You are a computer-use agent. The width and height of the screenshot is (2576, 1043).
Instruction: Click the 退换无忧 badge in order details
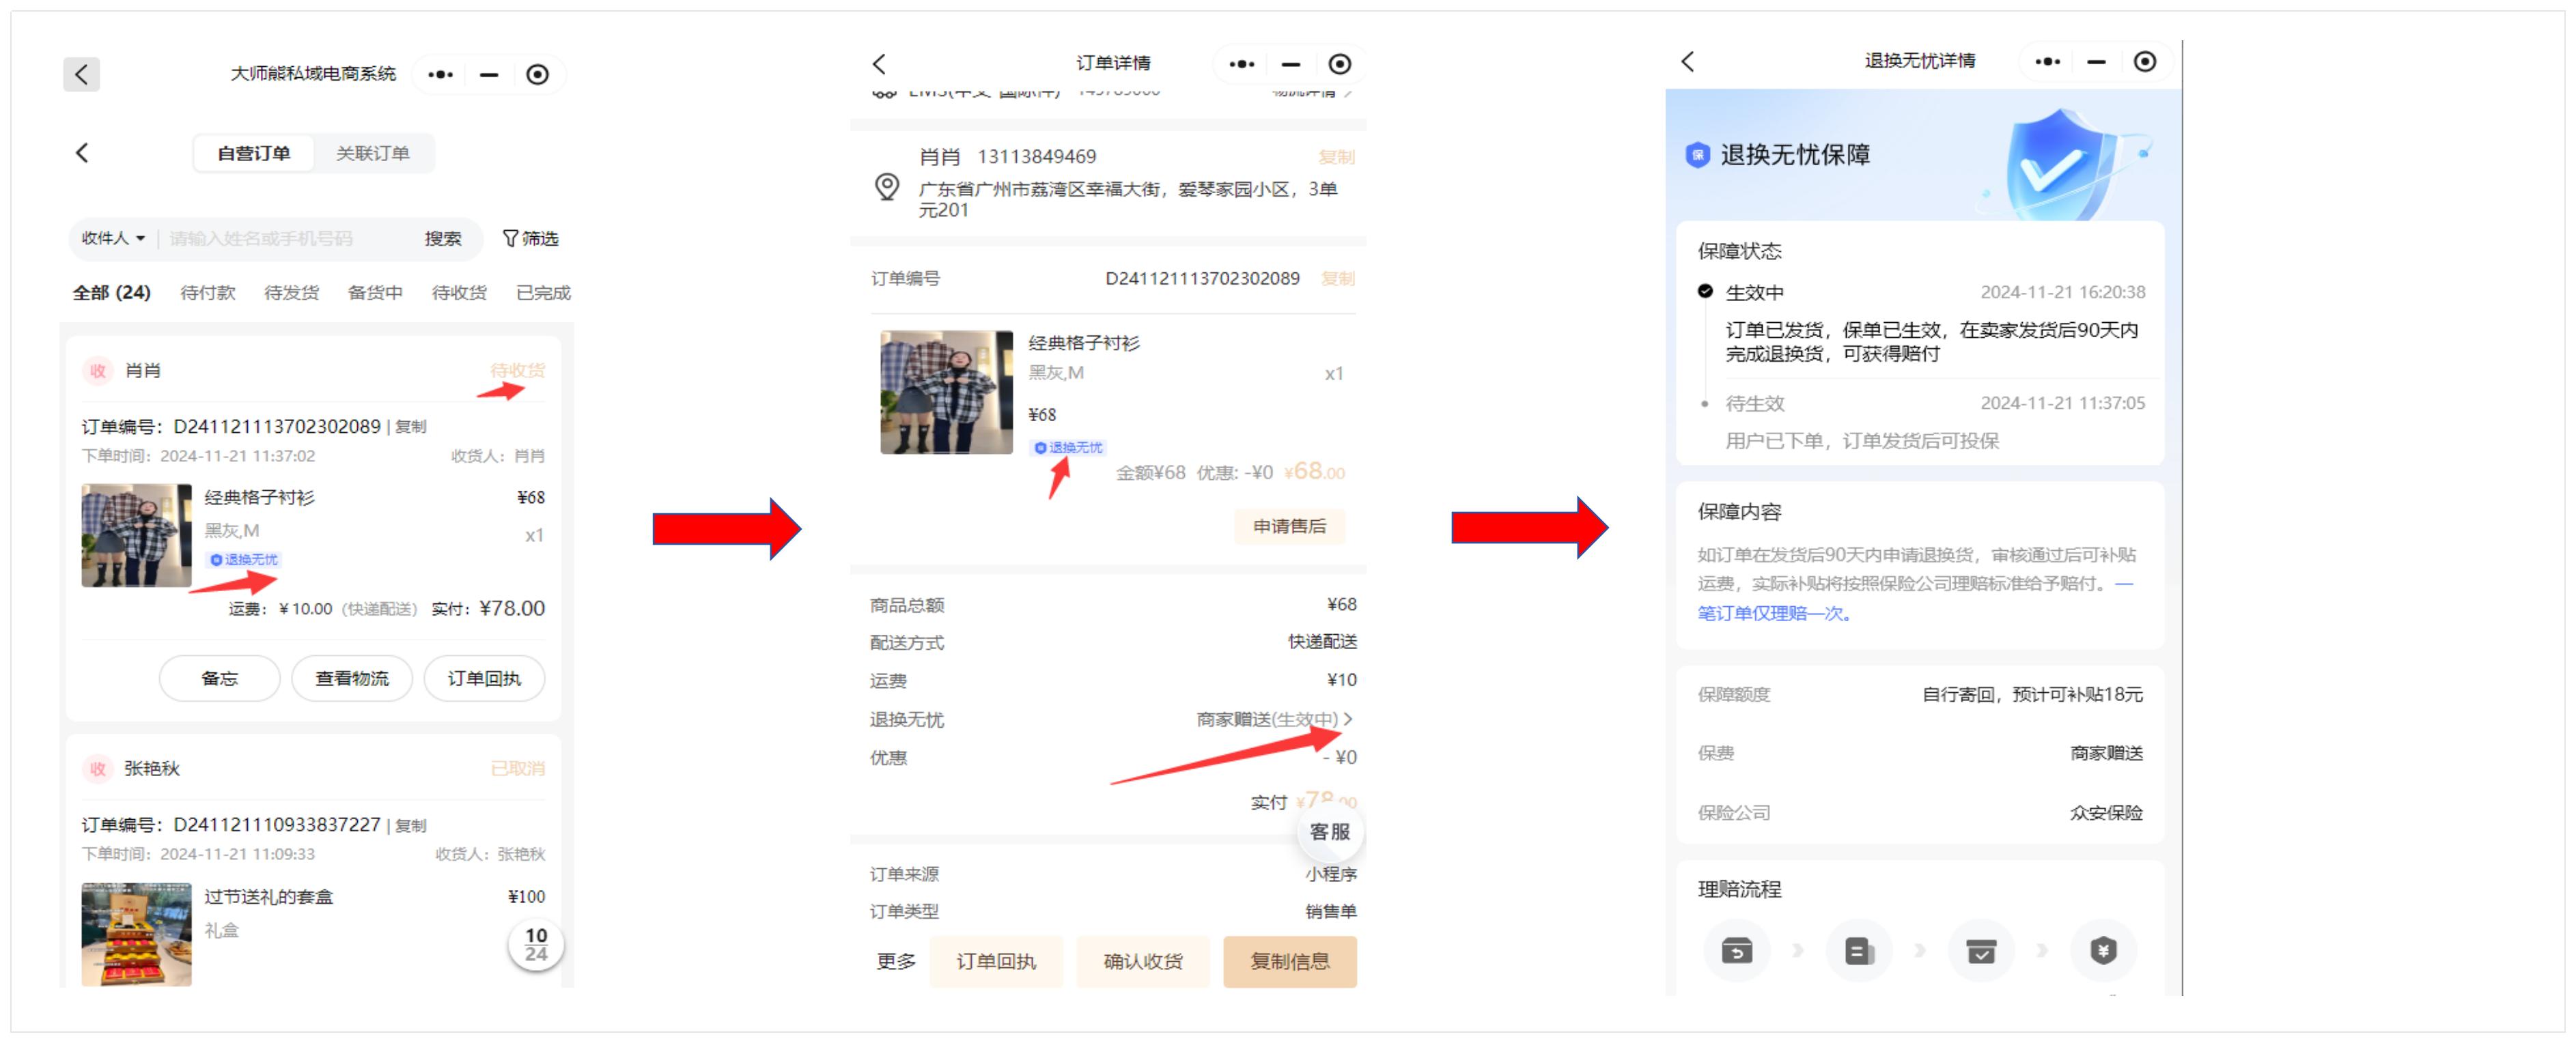coord(1068,448)
